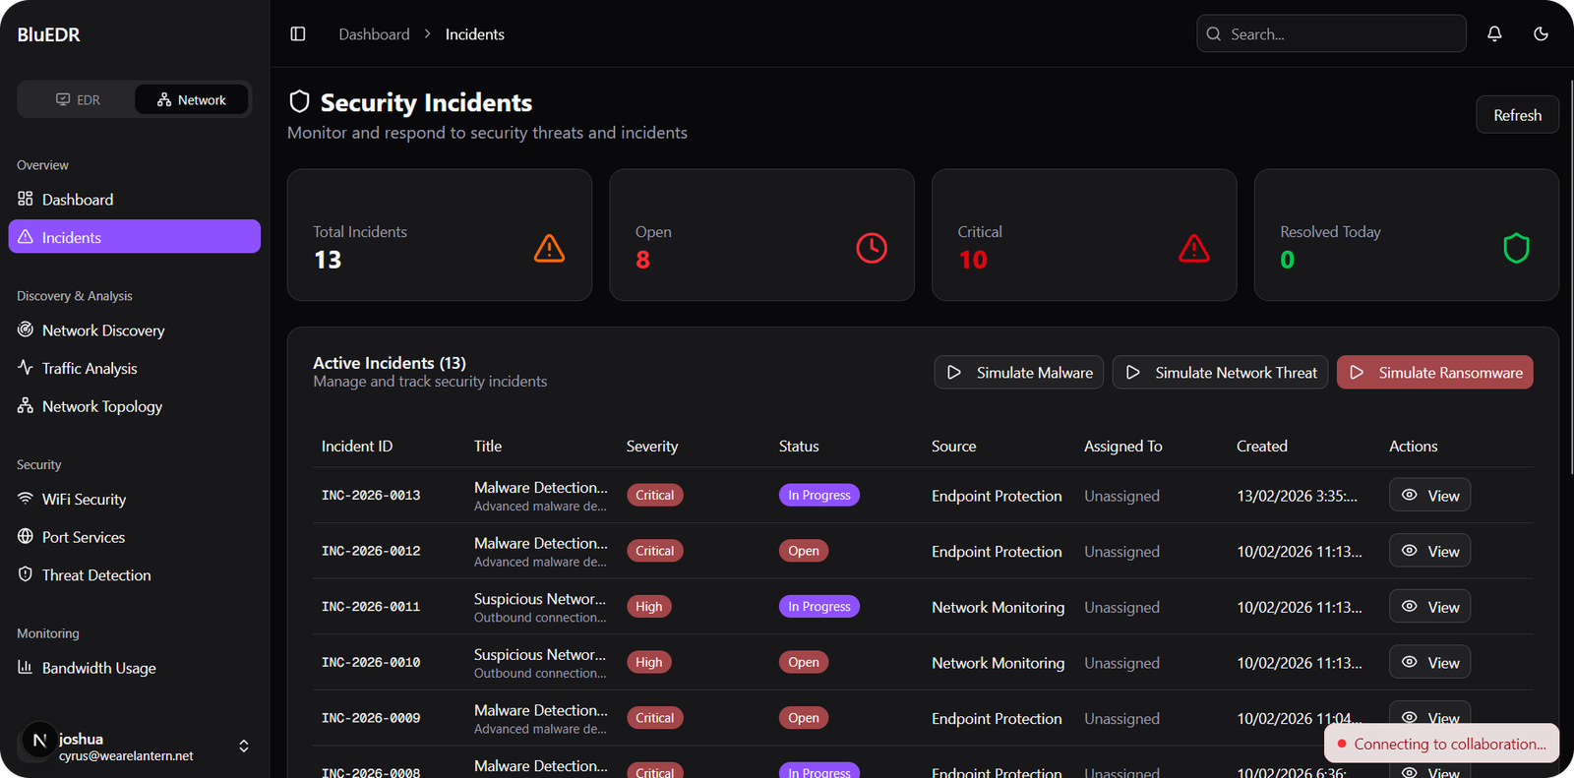
Task: Navigate to Threat Detection
Action: pyautogui.click(x=95, y=575)
